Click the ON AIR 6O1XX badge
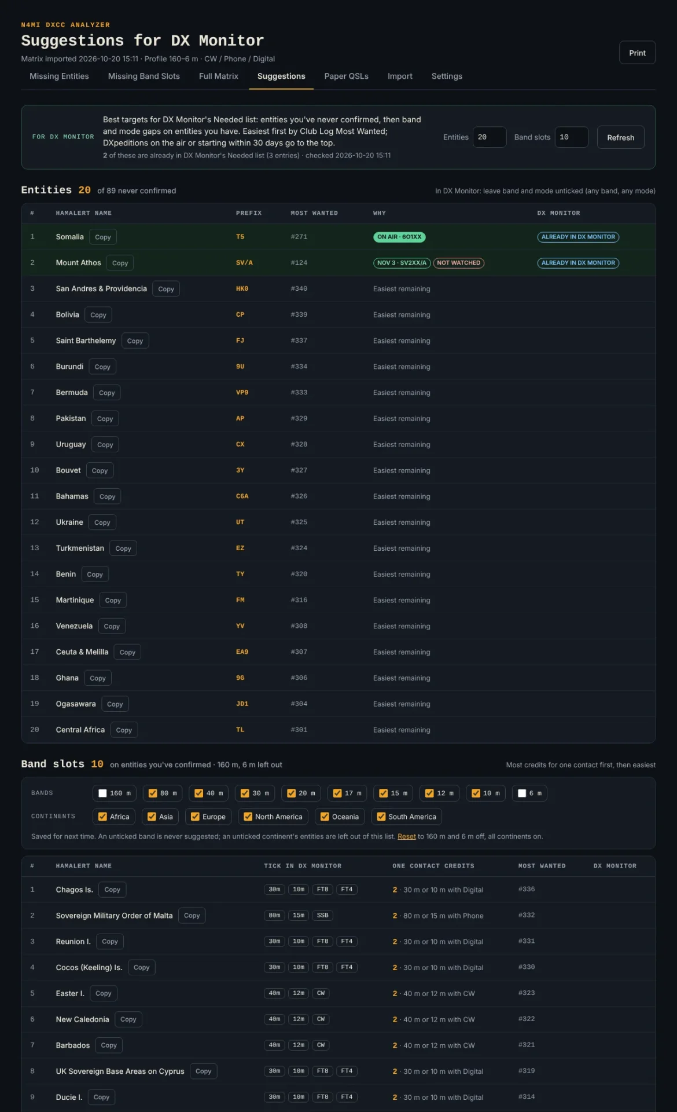This screenshot has height=1112, width=677. (x=399, y=237)
